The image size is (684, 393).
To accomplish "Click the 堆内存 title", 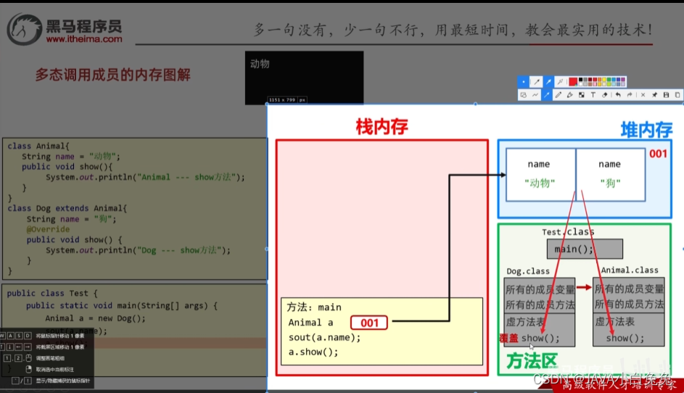I will coord(646,130).
